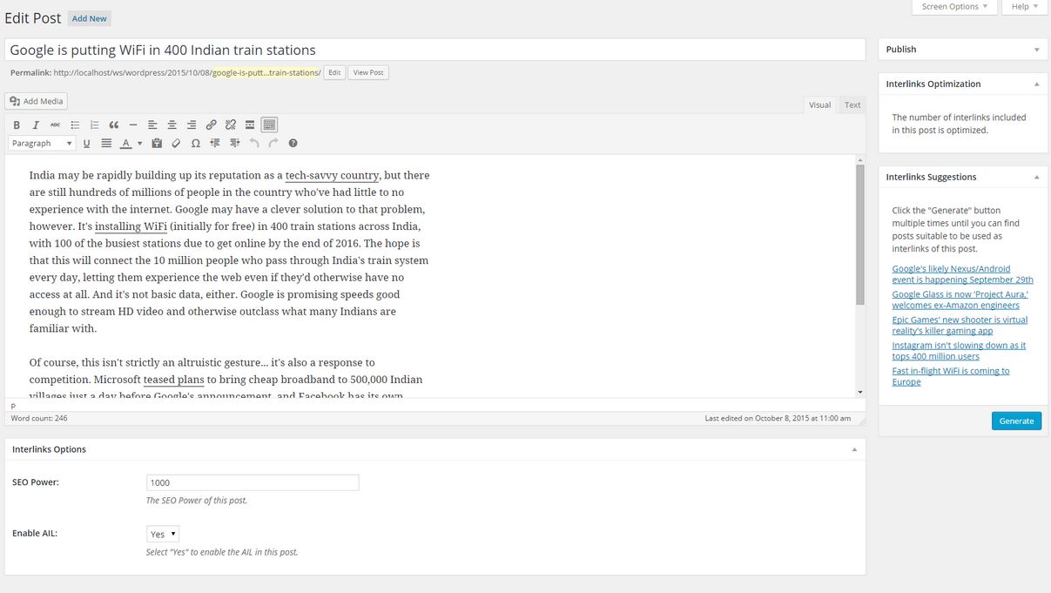Image resolution: width=1051 pixels, height=593 pixels.
Task: Justify the text alignment
Action: click(x=106, y=143)
